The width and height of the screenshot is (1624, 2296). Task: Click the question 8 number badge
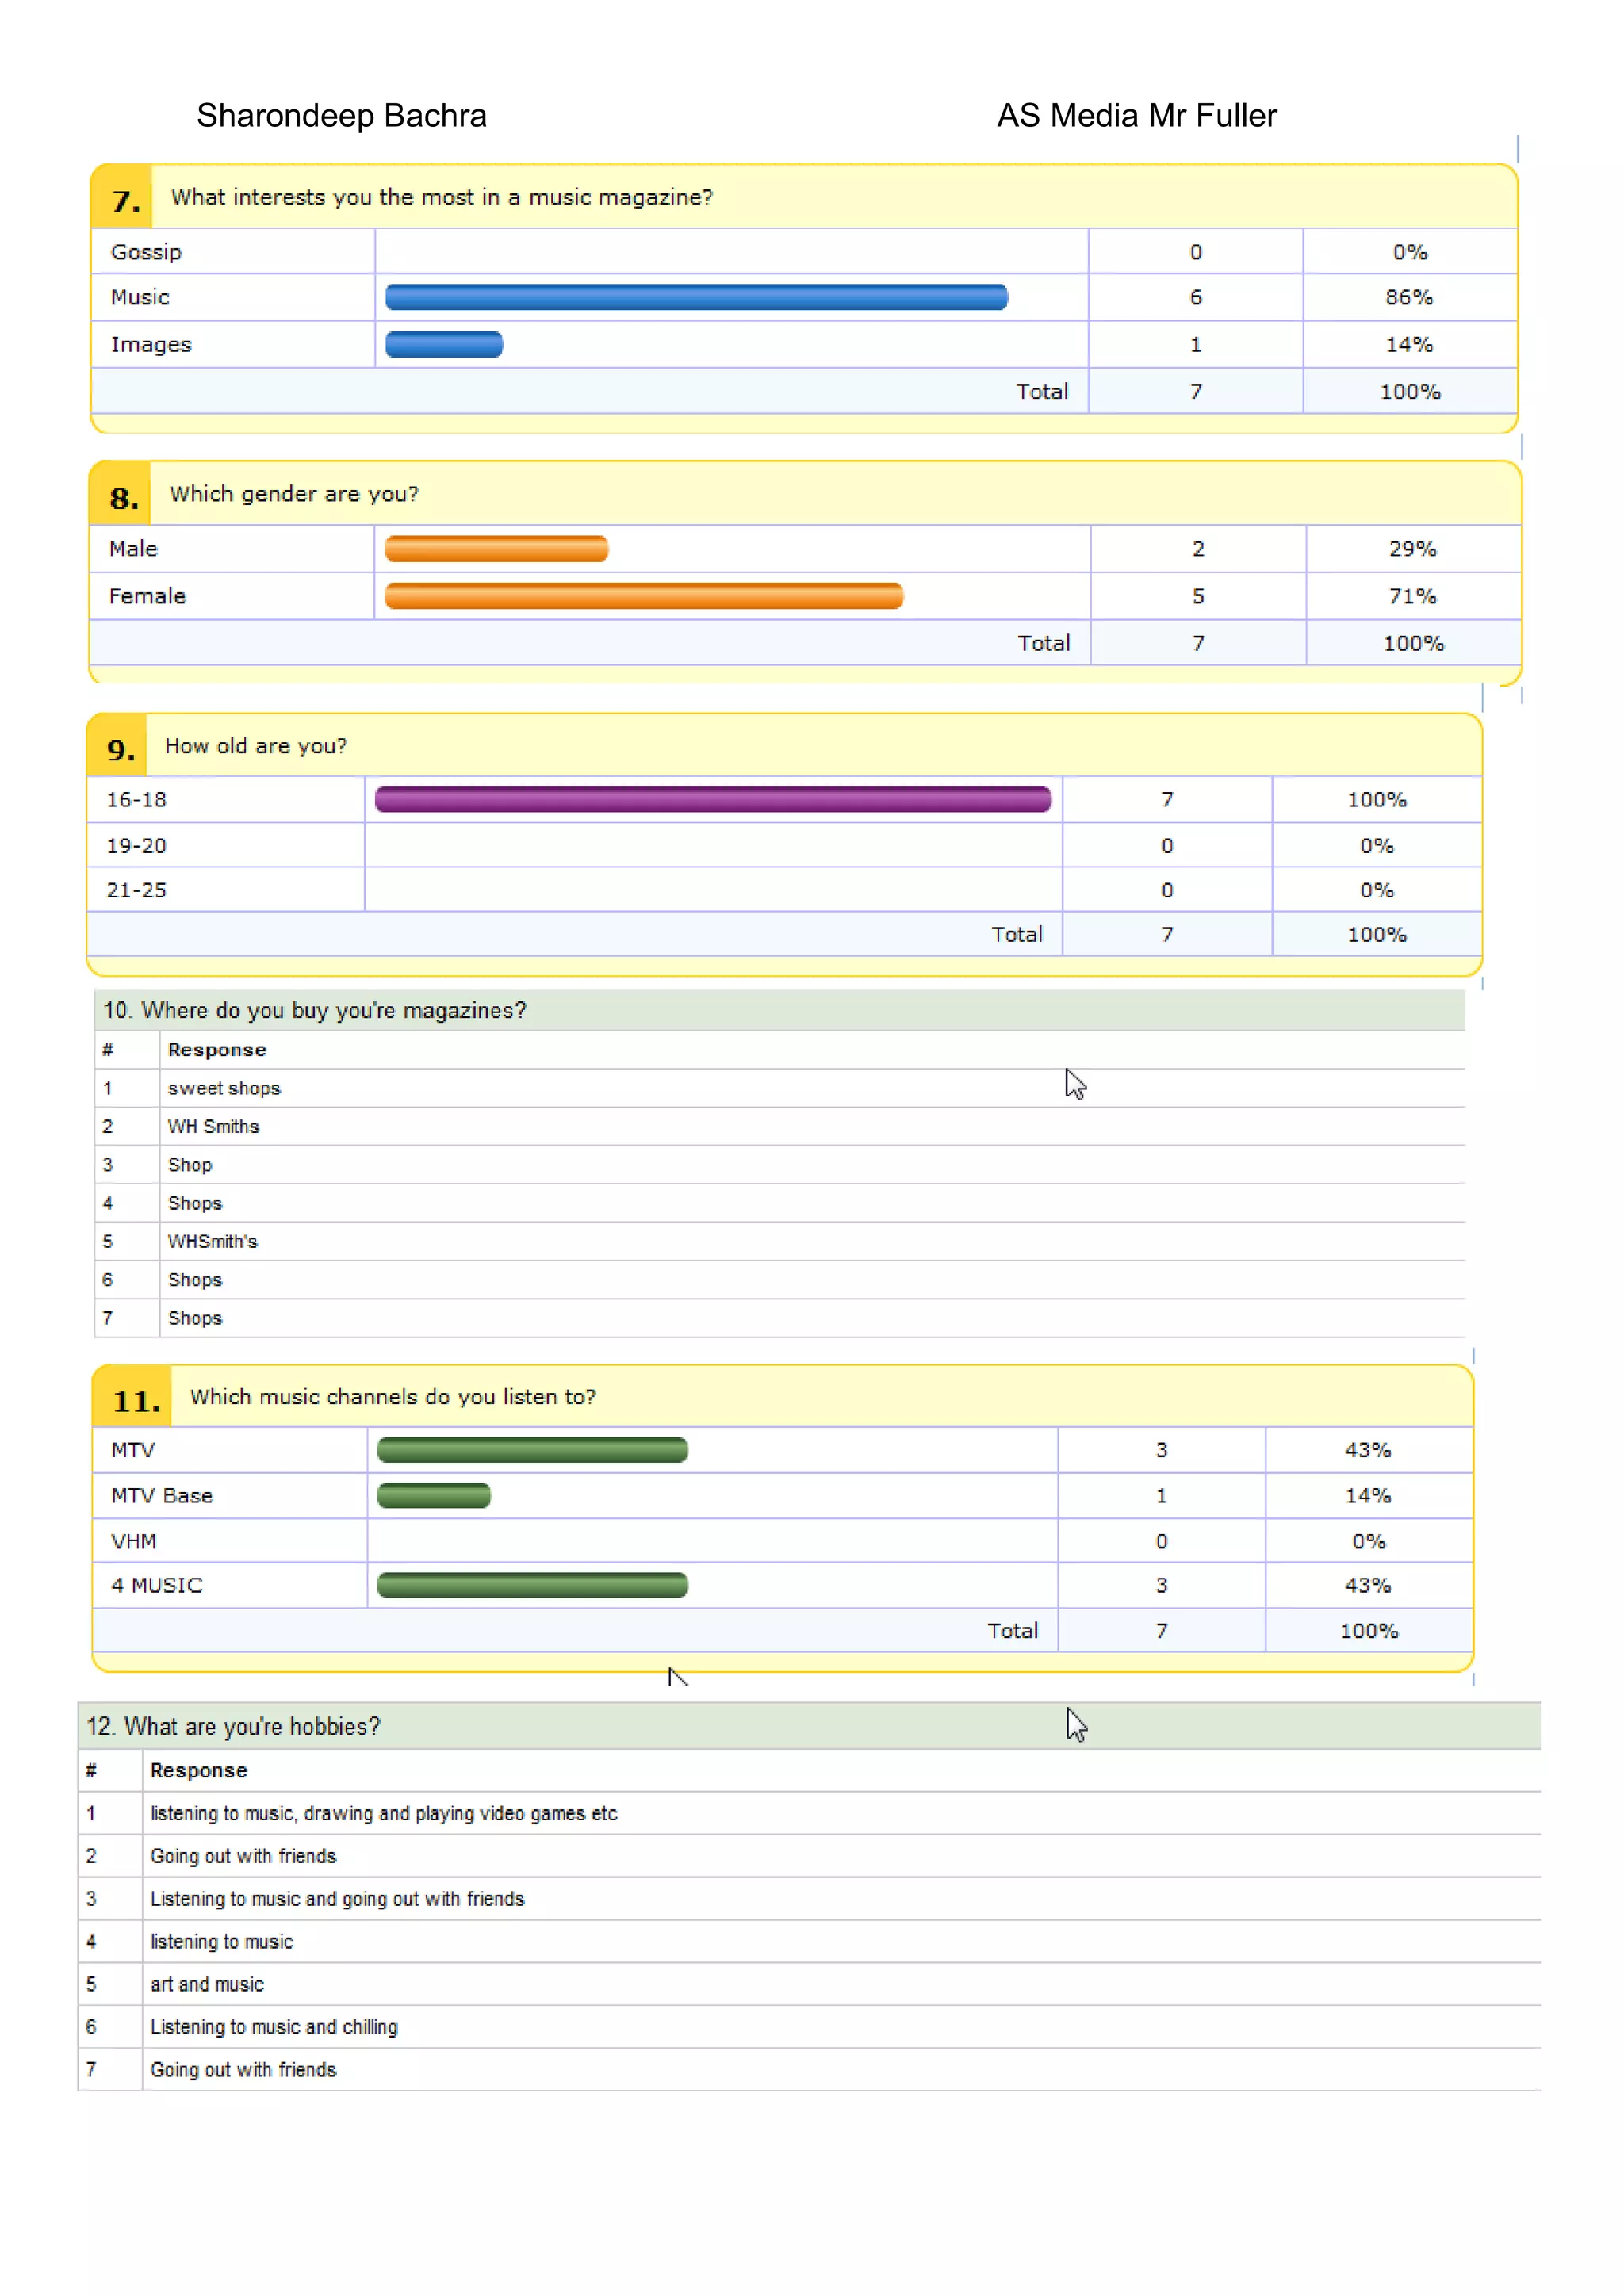(123, 496)
